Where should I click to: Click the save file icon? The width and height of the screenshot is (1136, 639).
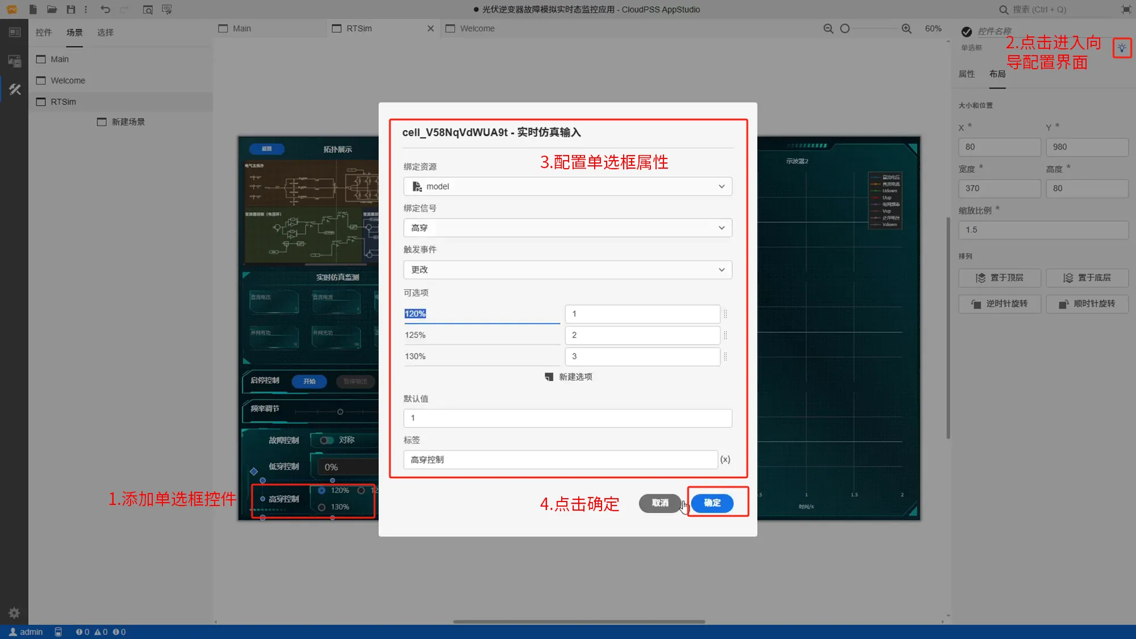tap(70, 9)
